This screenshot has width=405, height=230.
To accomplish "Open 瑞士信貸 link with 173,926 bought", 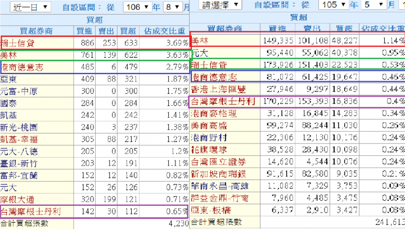I will [209, 65].
